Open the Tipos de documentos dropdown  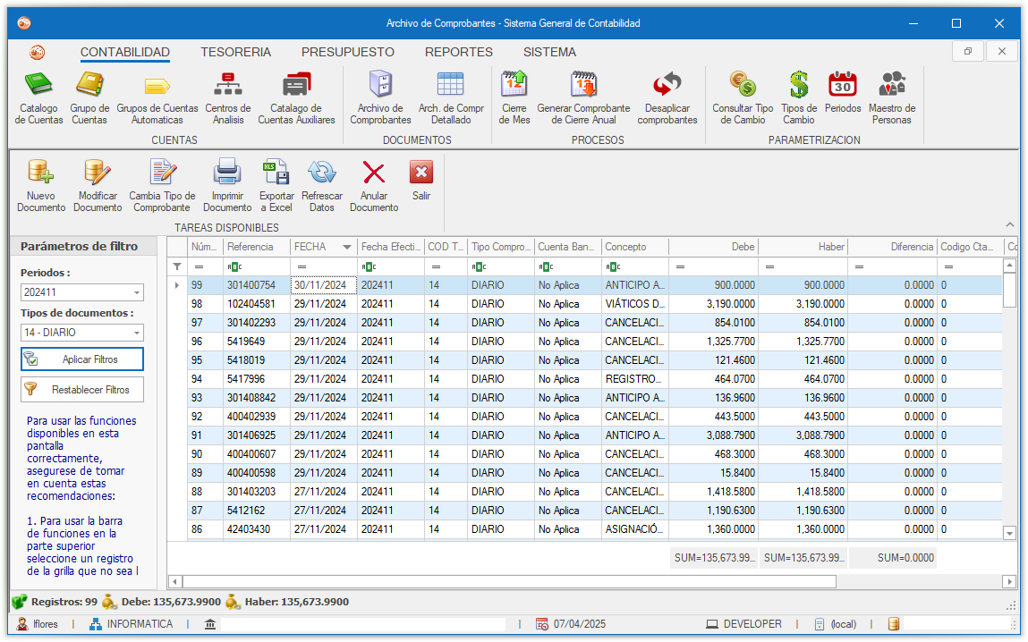click(137, 333)
